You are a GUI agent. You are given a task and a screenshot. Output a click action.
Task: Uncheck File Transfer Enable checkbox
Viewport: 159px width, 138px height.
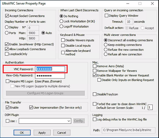pyautogui.click(x=8, y=107)
